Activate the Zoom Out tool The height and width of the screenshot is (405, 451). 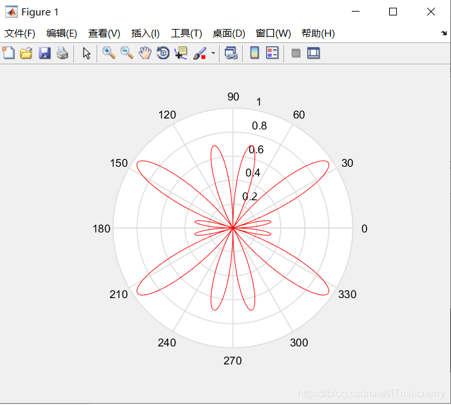pos(127,53)
